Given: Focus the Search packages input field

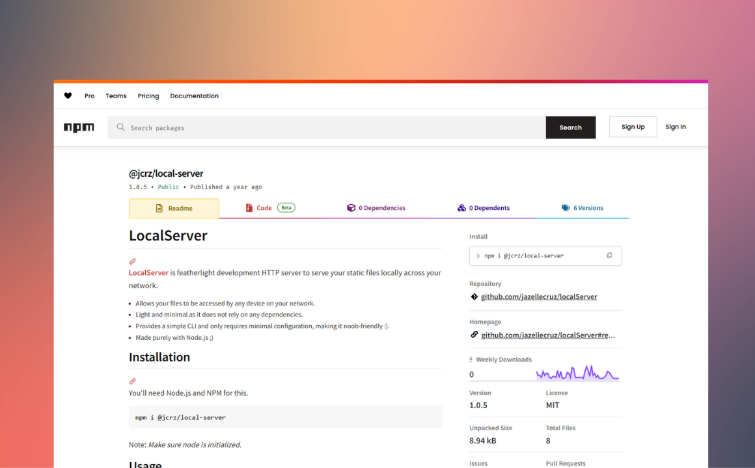Looking at the screenshot, I should 332,128.
